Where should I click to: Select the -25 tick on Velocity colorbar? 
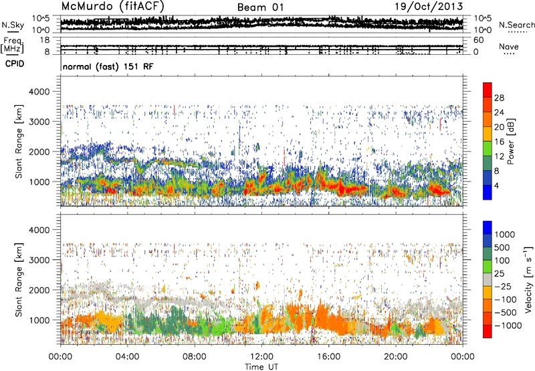click(504, 286)
